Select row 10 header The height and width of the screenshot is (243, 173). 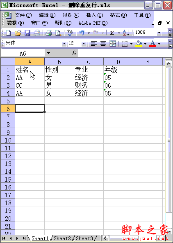point(8,140)
